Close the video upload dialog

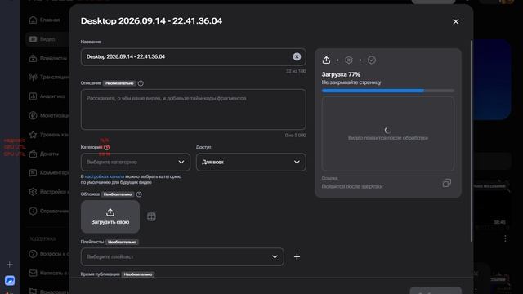point(456,22)
